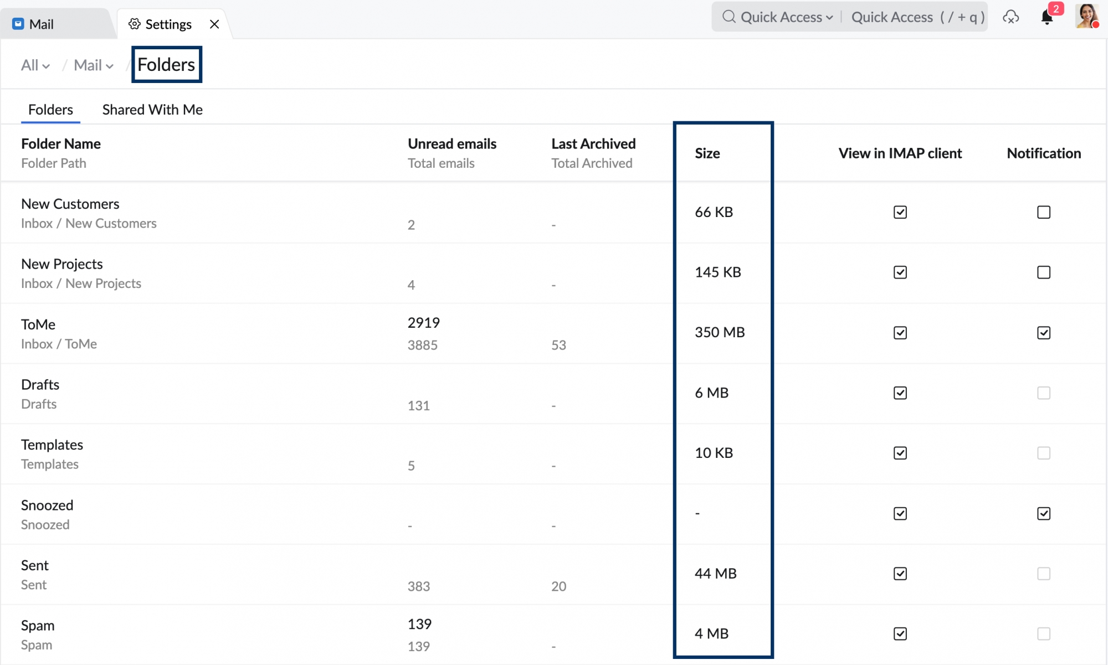
Task: Close the Settings tab
Action: pos(214,24)
